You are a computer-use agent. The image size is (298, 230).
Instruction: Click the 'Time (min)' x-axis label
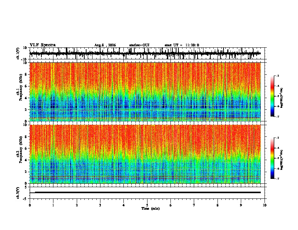(151, 209)
